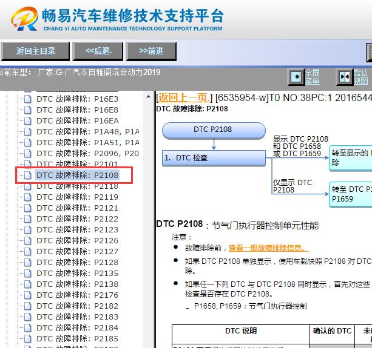Image resolution: width=372 pixels, height=348 pixels.
Task: Click document icon beside P2184
Action: tap(28, 327)
